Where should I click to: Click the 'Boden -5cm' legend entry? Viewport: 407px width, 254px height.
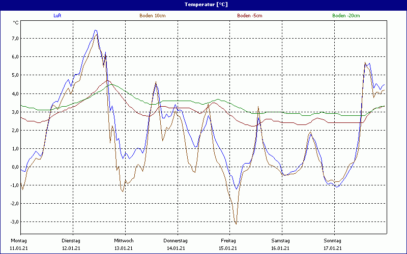point(250,16)
